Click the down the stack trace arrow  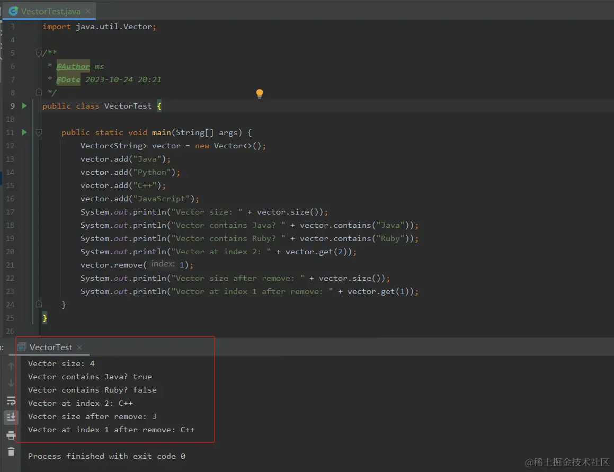tap(11, 382)
